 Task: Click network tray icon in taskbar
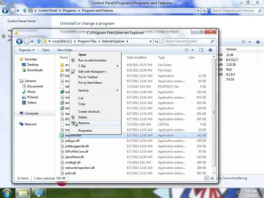238,193
